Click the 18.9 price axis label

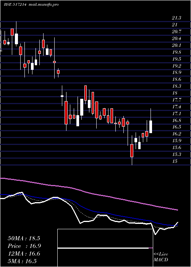[x=176, y=72]
